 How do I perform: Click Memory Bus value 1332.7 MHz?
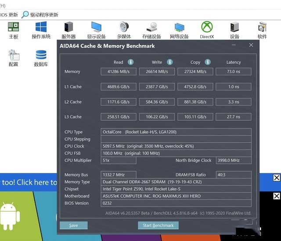point(119,175)
